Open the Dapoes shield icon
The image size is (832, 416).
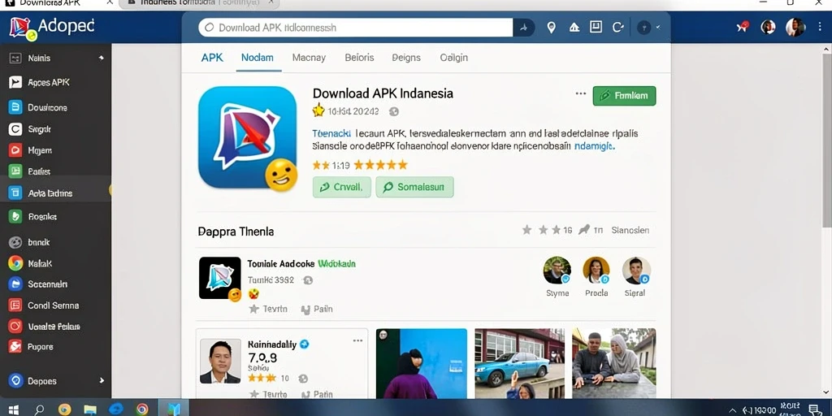[x=16, y=381]
